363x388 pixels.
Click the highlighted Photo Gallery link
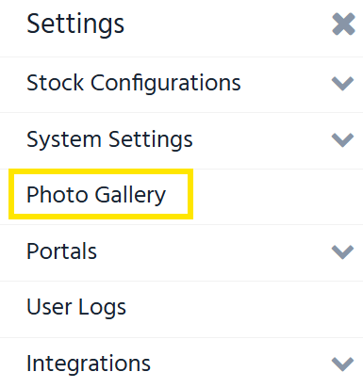coord(96,195)
